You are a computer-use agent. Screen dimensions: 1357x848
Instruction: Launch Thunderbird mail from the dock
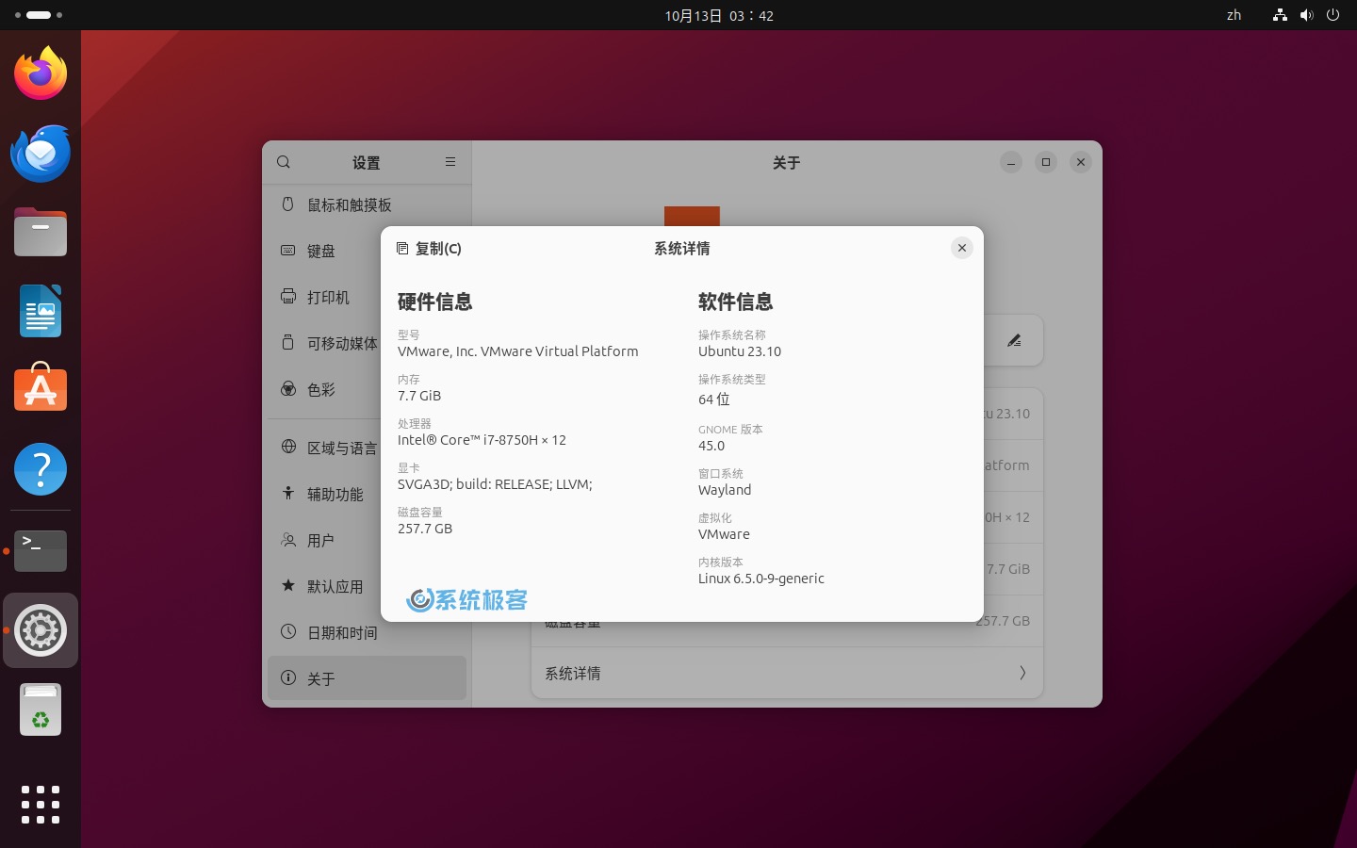pyautogui.click(x=41, y=153)
